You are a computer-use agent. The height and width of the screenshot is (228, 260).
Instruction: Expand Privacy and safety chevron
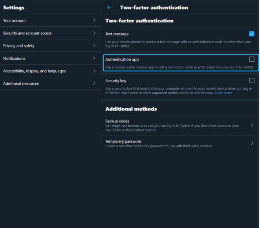tap(94, 46)
